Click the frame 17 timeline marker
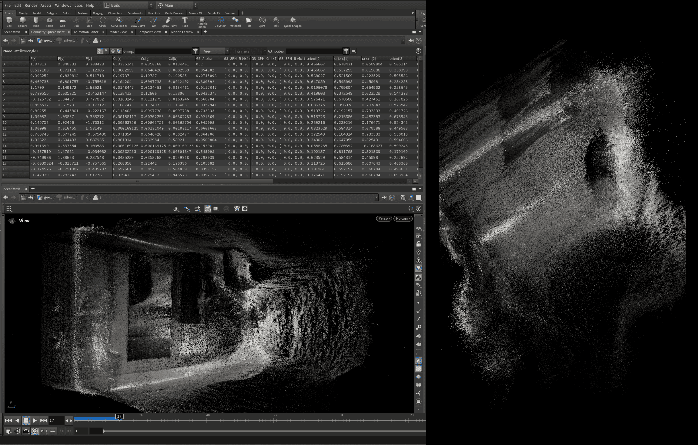This screenshot has height=445, width=698. (x=119, y=416)
